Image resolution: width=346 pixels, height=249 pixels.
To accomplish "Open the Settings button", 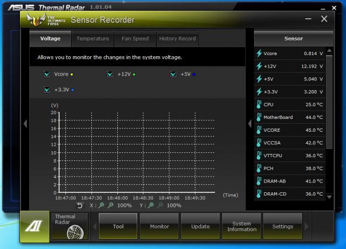I will [x=283, y=226].
